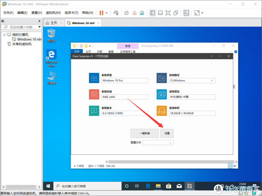This screenshot has width=262, height=196.
Task: Close the 主页 tab
Action: pos(61,23)
